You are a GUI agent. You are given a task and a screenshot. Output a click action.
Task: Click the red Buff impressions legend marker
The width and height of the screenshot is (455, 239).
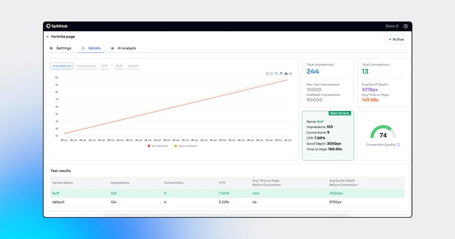point(149,146)
